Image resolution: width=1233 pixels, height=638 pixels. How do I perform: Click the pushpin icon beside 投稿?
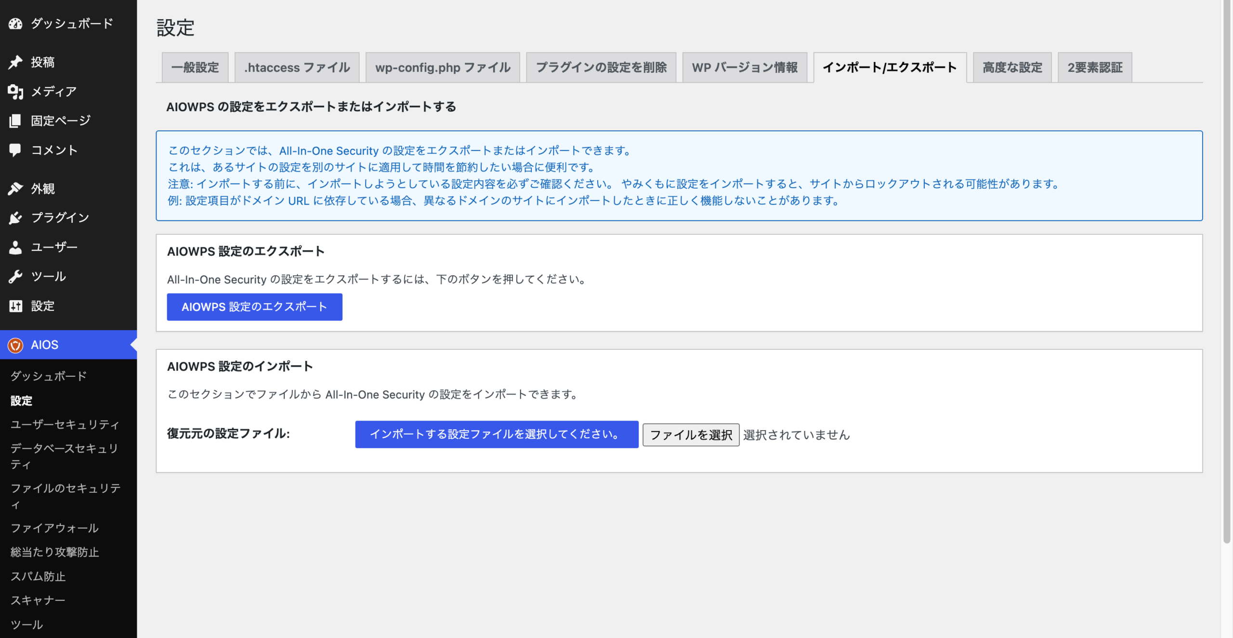(15, 62)
